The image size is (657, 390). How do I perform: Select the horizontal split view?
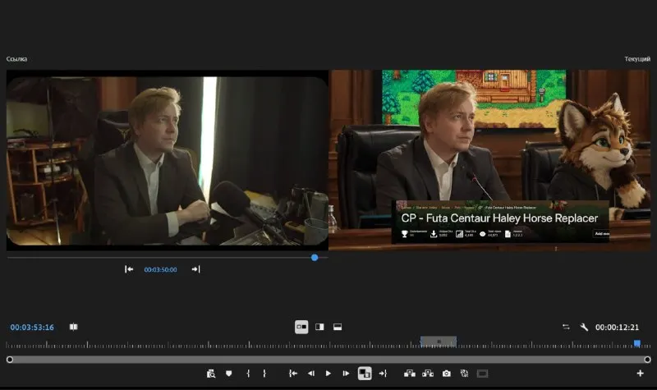point(338,327)
